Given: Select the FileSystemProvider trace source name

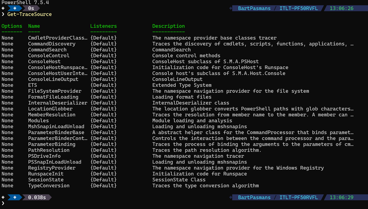Looking at the screenshot, I should (x=55, y=91).
